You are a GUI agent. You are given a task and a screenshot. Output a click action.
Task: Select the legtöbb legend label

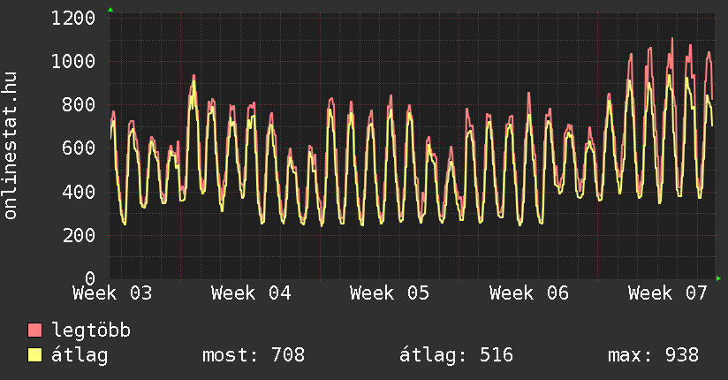[x=91, y=331]
